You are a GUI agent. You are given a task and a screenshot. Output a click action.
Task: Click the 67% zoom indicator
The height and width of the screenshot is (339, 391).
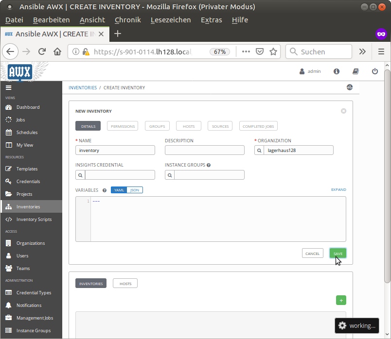(x=220, y=52)
